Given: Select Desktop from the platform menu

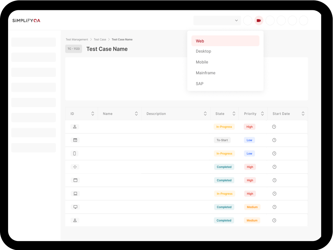Looking at the screenshot, I should point(204,51).
